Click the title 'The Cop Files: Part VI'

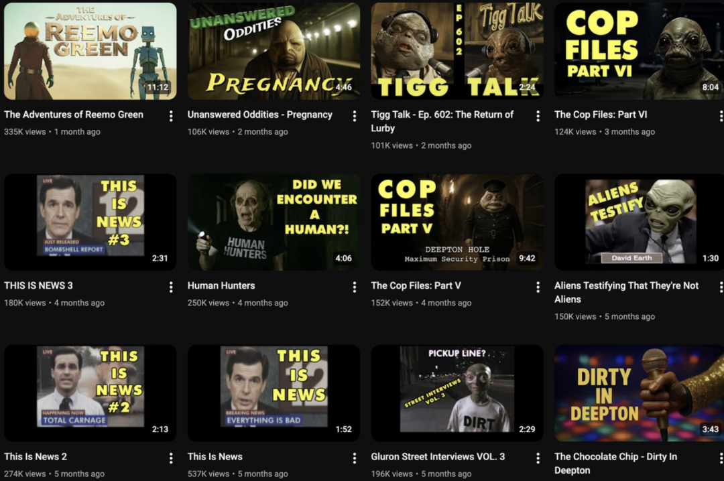click(601, 115)
